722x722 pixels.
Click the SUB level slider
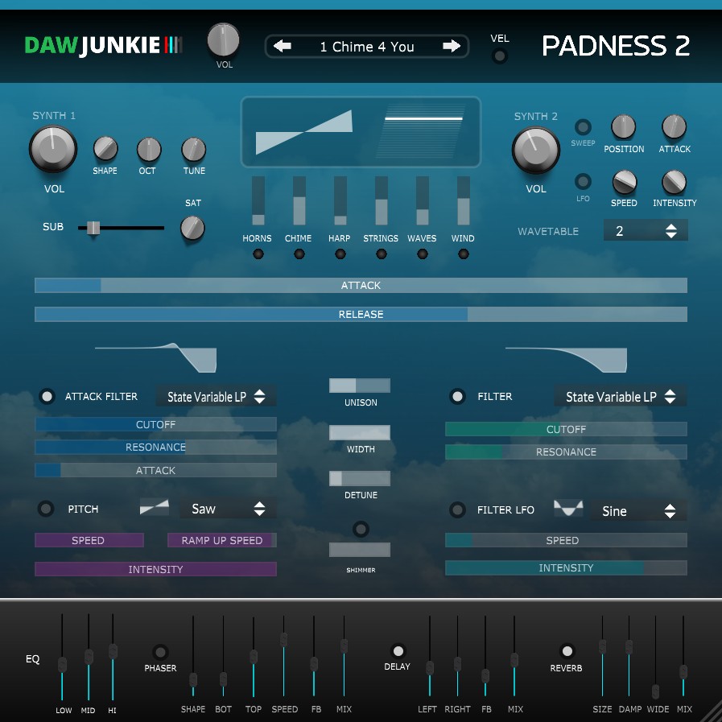point(93,228)
